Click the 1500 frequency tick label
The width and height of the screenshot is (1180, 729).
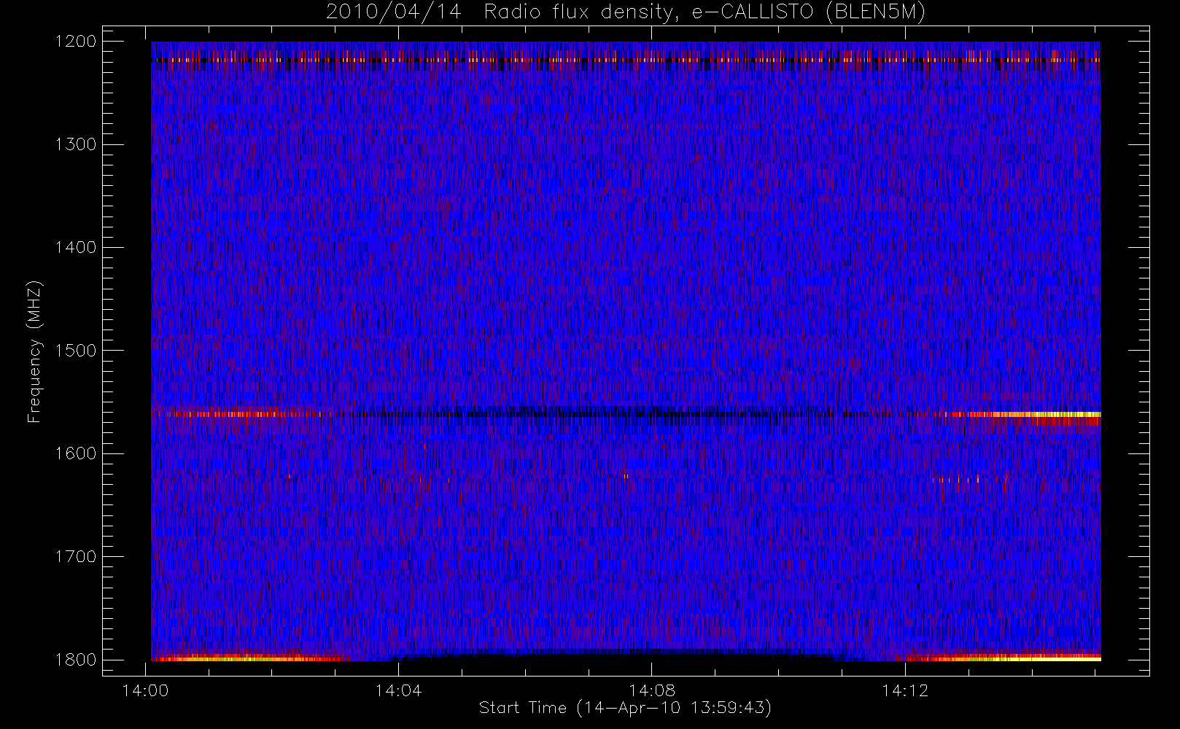tap(76, 351)
